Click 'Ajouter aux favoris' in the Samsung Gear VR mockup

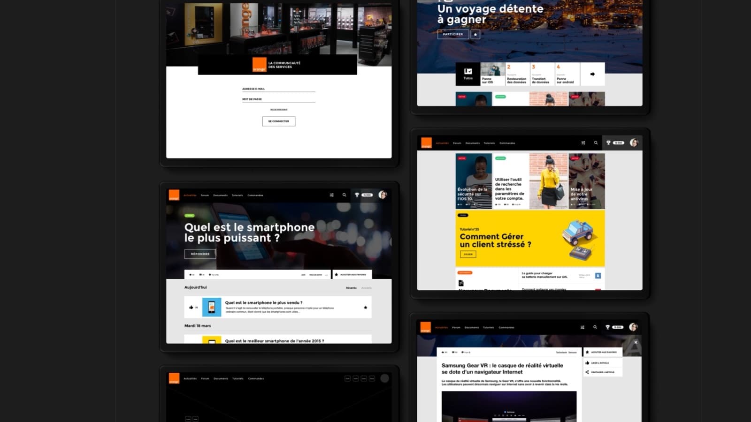pos(603,352)
